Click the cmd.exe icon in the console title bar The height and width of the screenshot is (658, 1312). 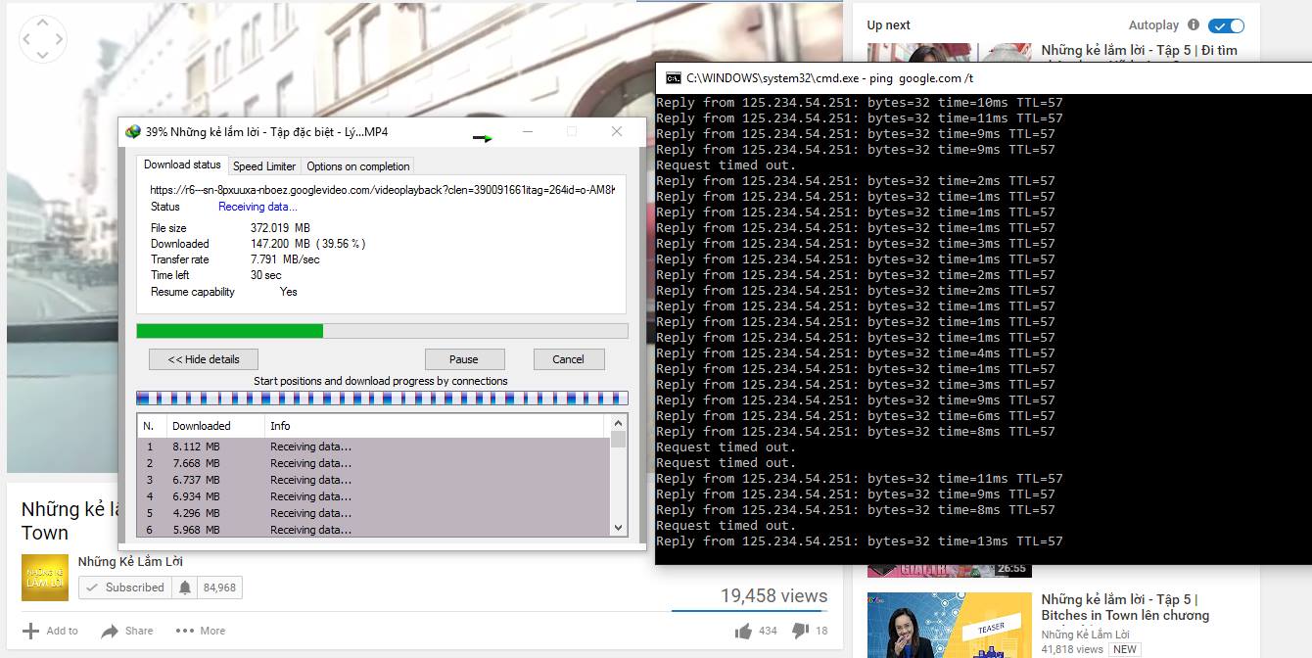674,78
